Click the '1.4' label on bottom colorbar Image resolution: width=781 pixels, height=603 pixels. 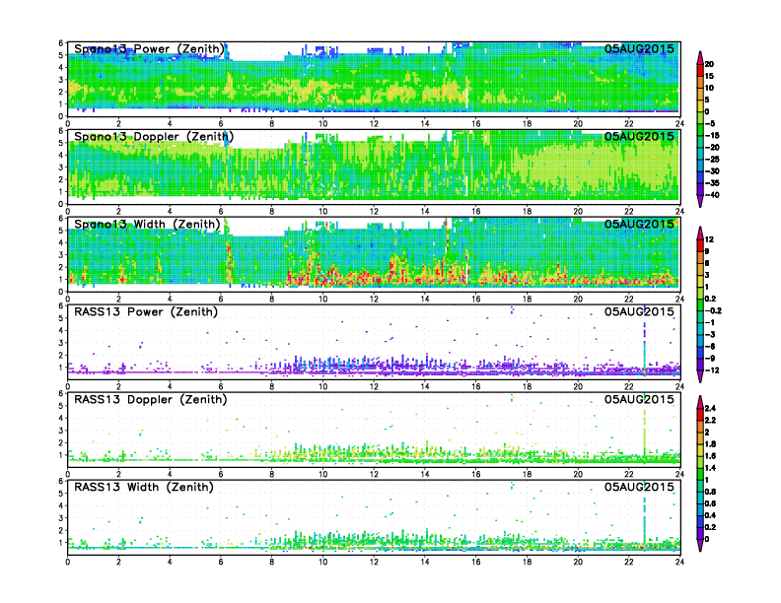coord(710,468)
